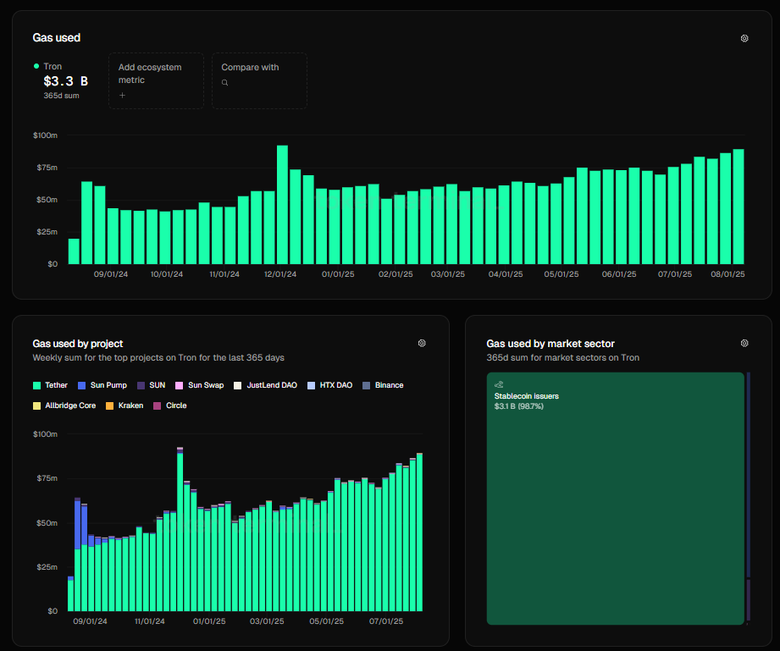
Task: Click the last August bar in Gas used chart
Action: [739, 207]
